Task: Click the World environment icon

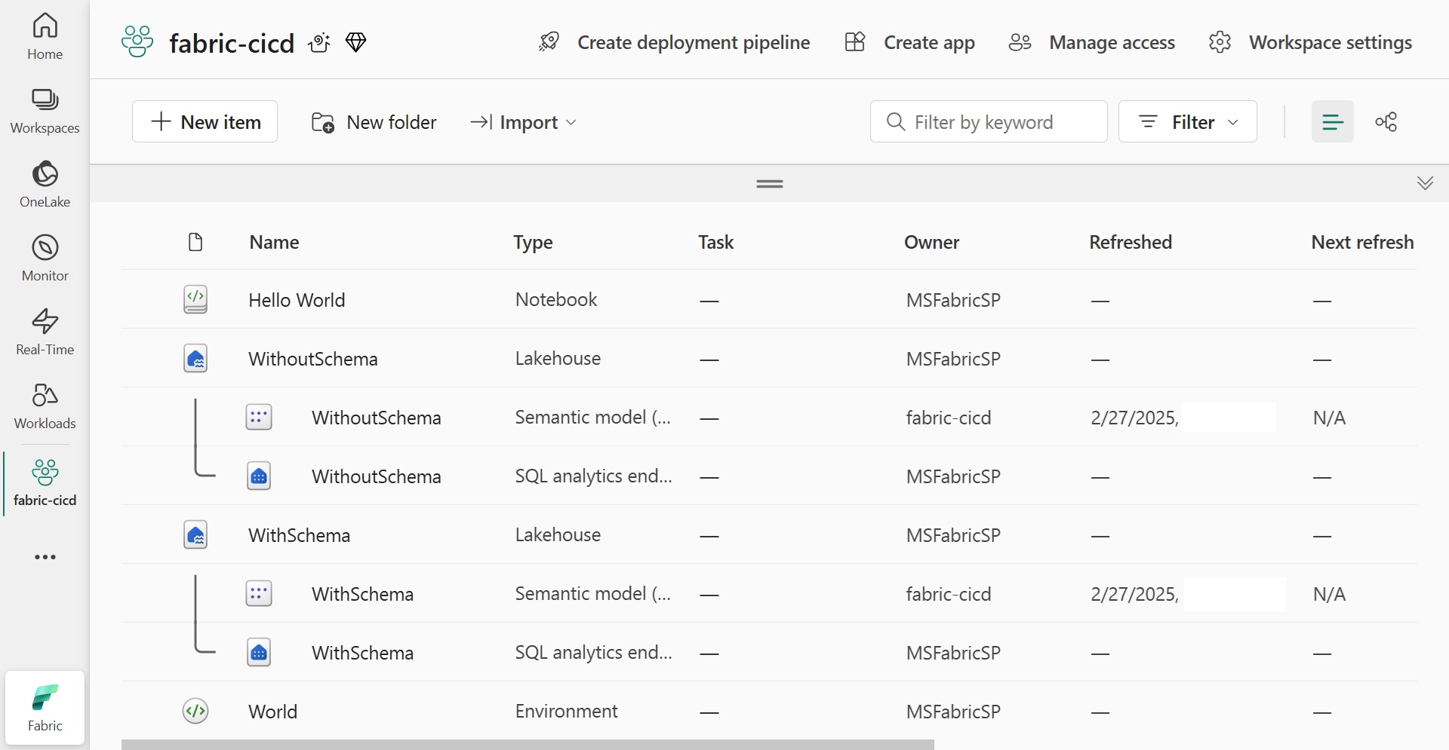Action: click(195, 711)
